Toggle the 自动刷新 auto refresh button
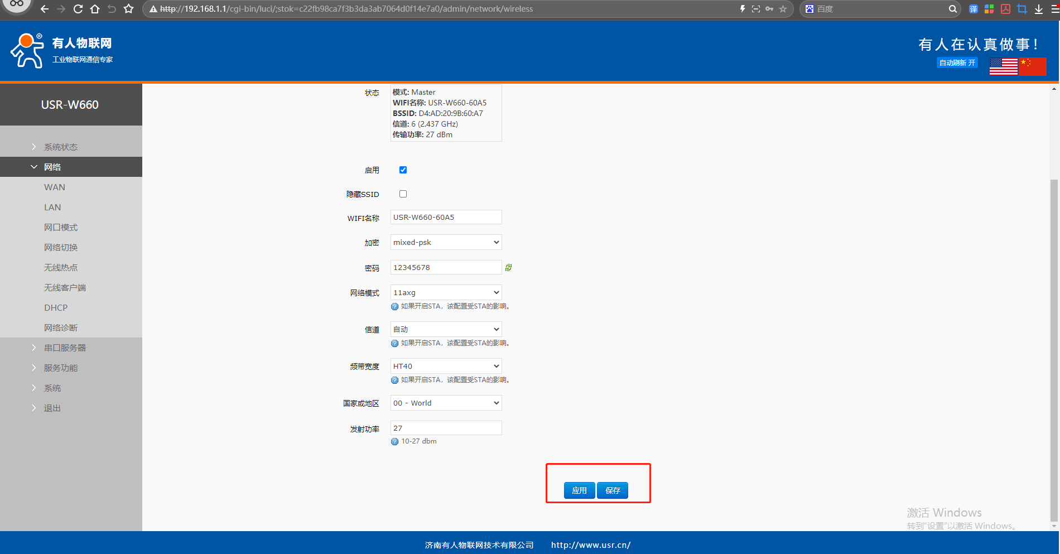 tap(957, 63)
